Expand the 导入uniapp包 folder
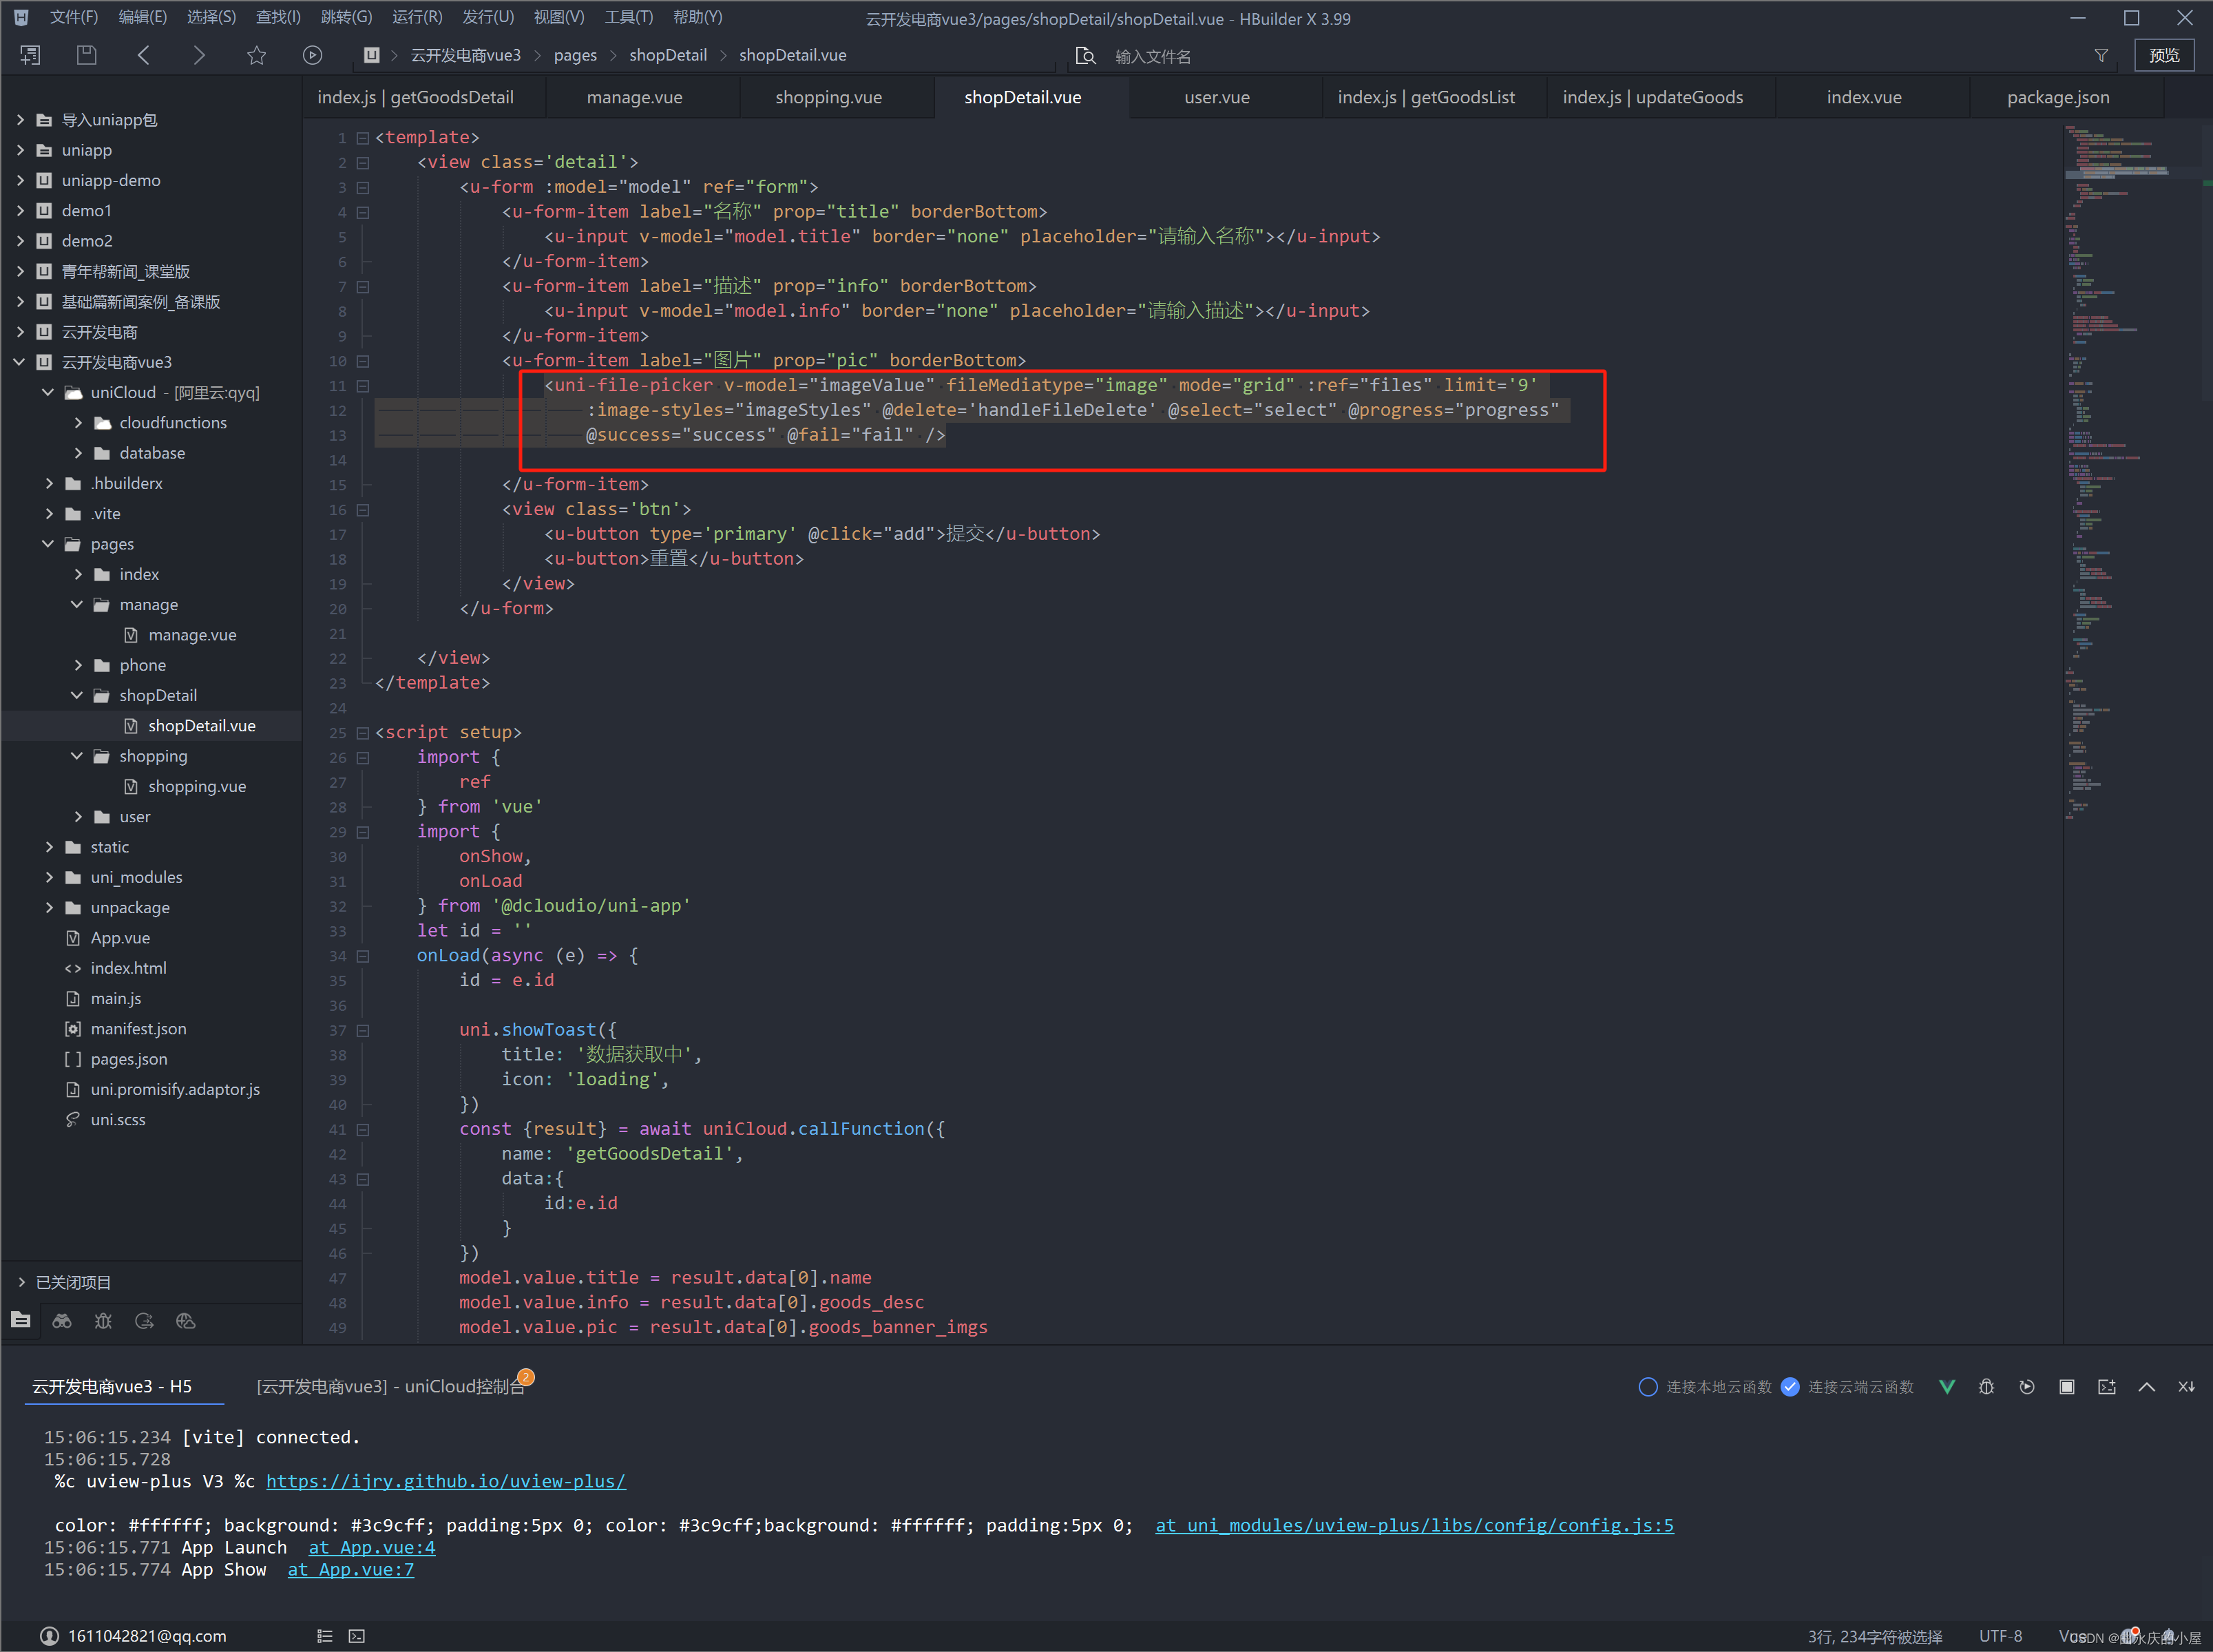 pos(20,120)
